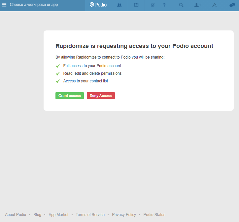Screen dimensions: 239x222
Task: Open the About Podio link
Action: pos(16,215)
